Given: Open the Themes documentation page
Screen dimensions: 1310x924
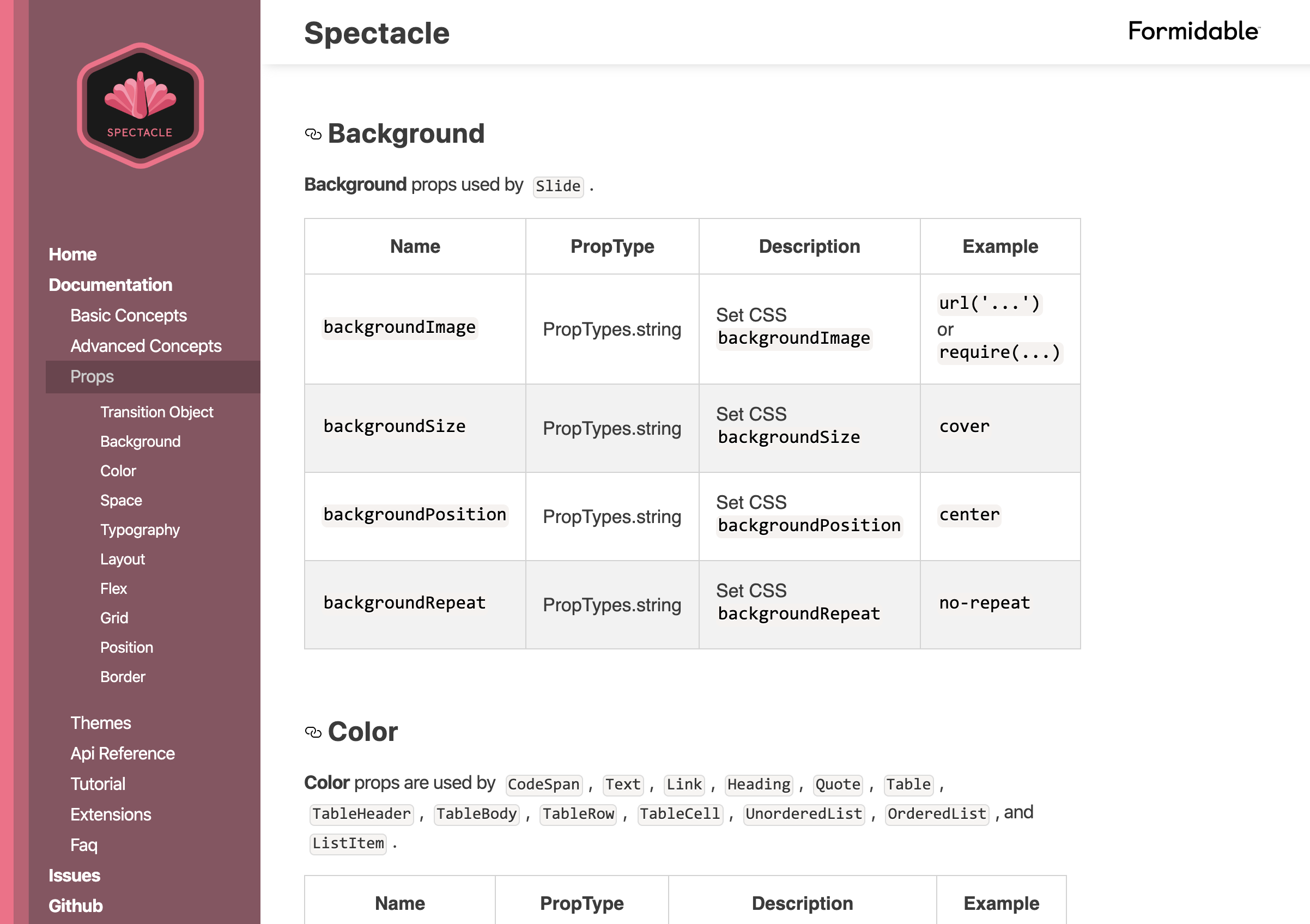Looking at the screenshot, I should point(100,722).
